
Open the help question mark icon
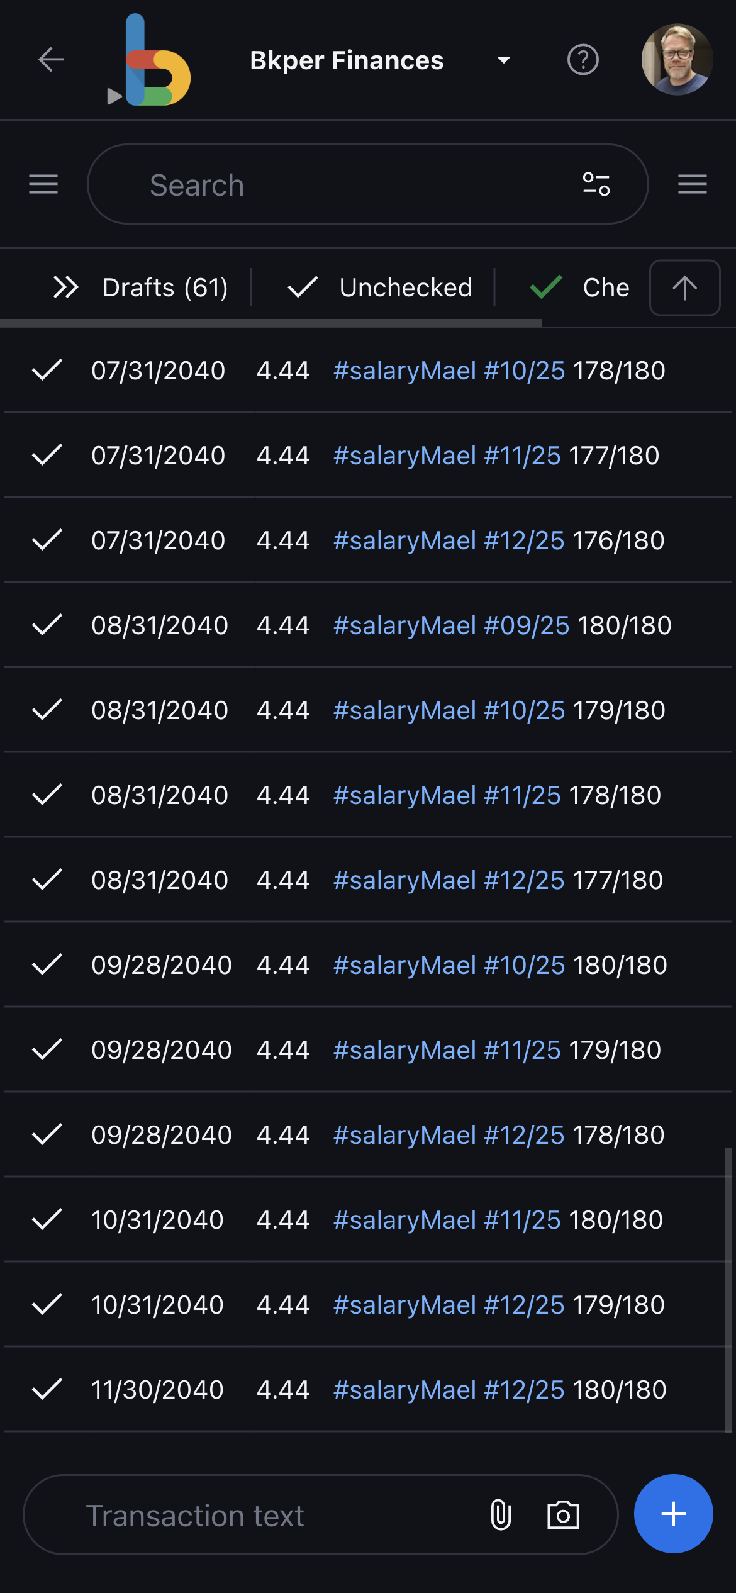[583, 60]
